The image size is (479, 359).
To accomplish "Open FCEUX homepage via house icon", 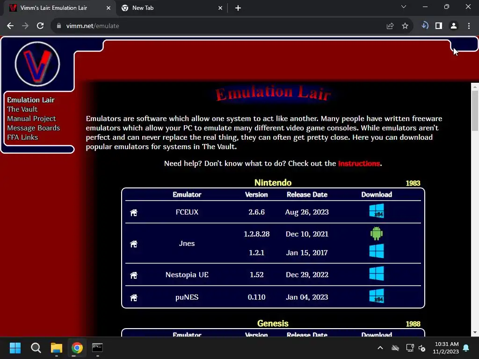I will point(133,213).
